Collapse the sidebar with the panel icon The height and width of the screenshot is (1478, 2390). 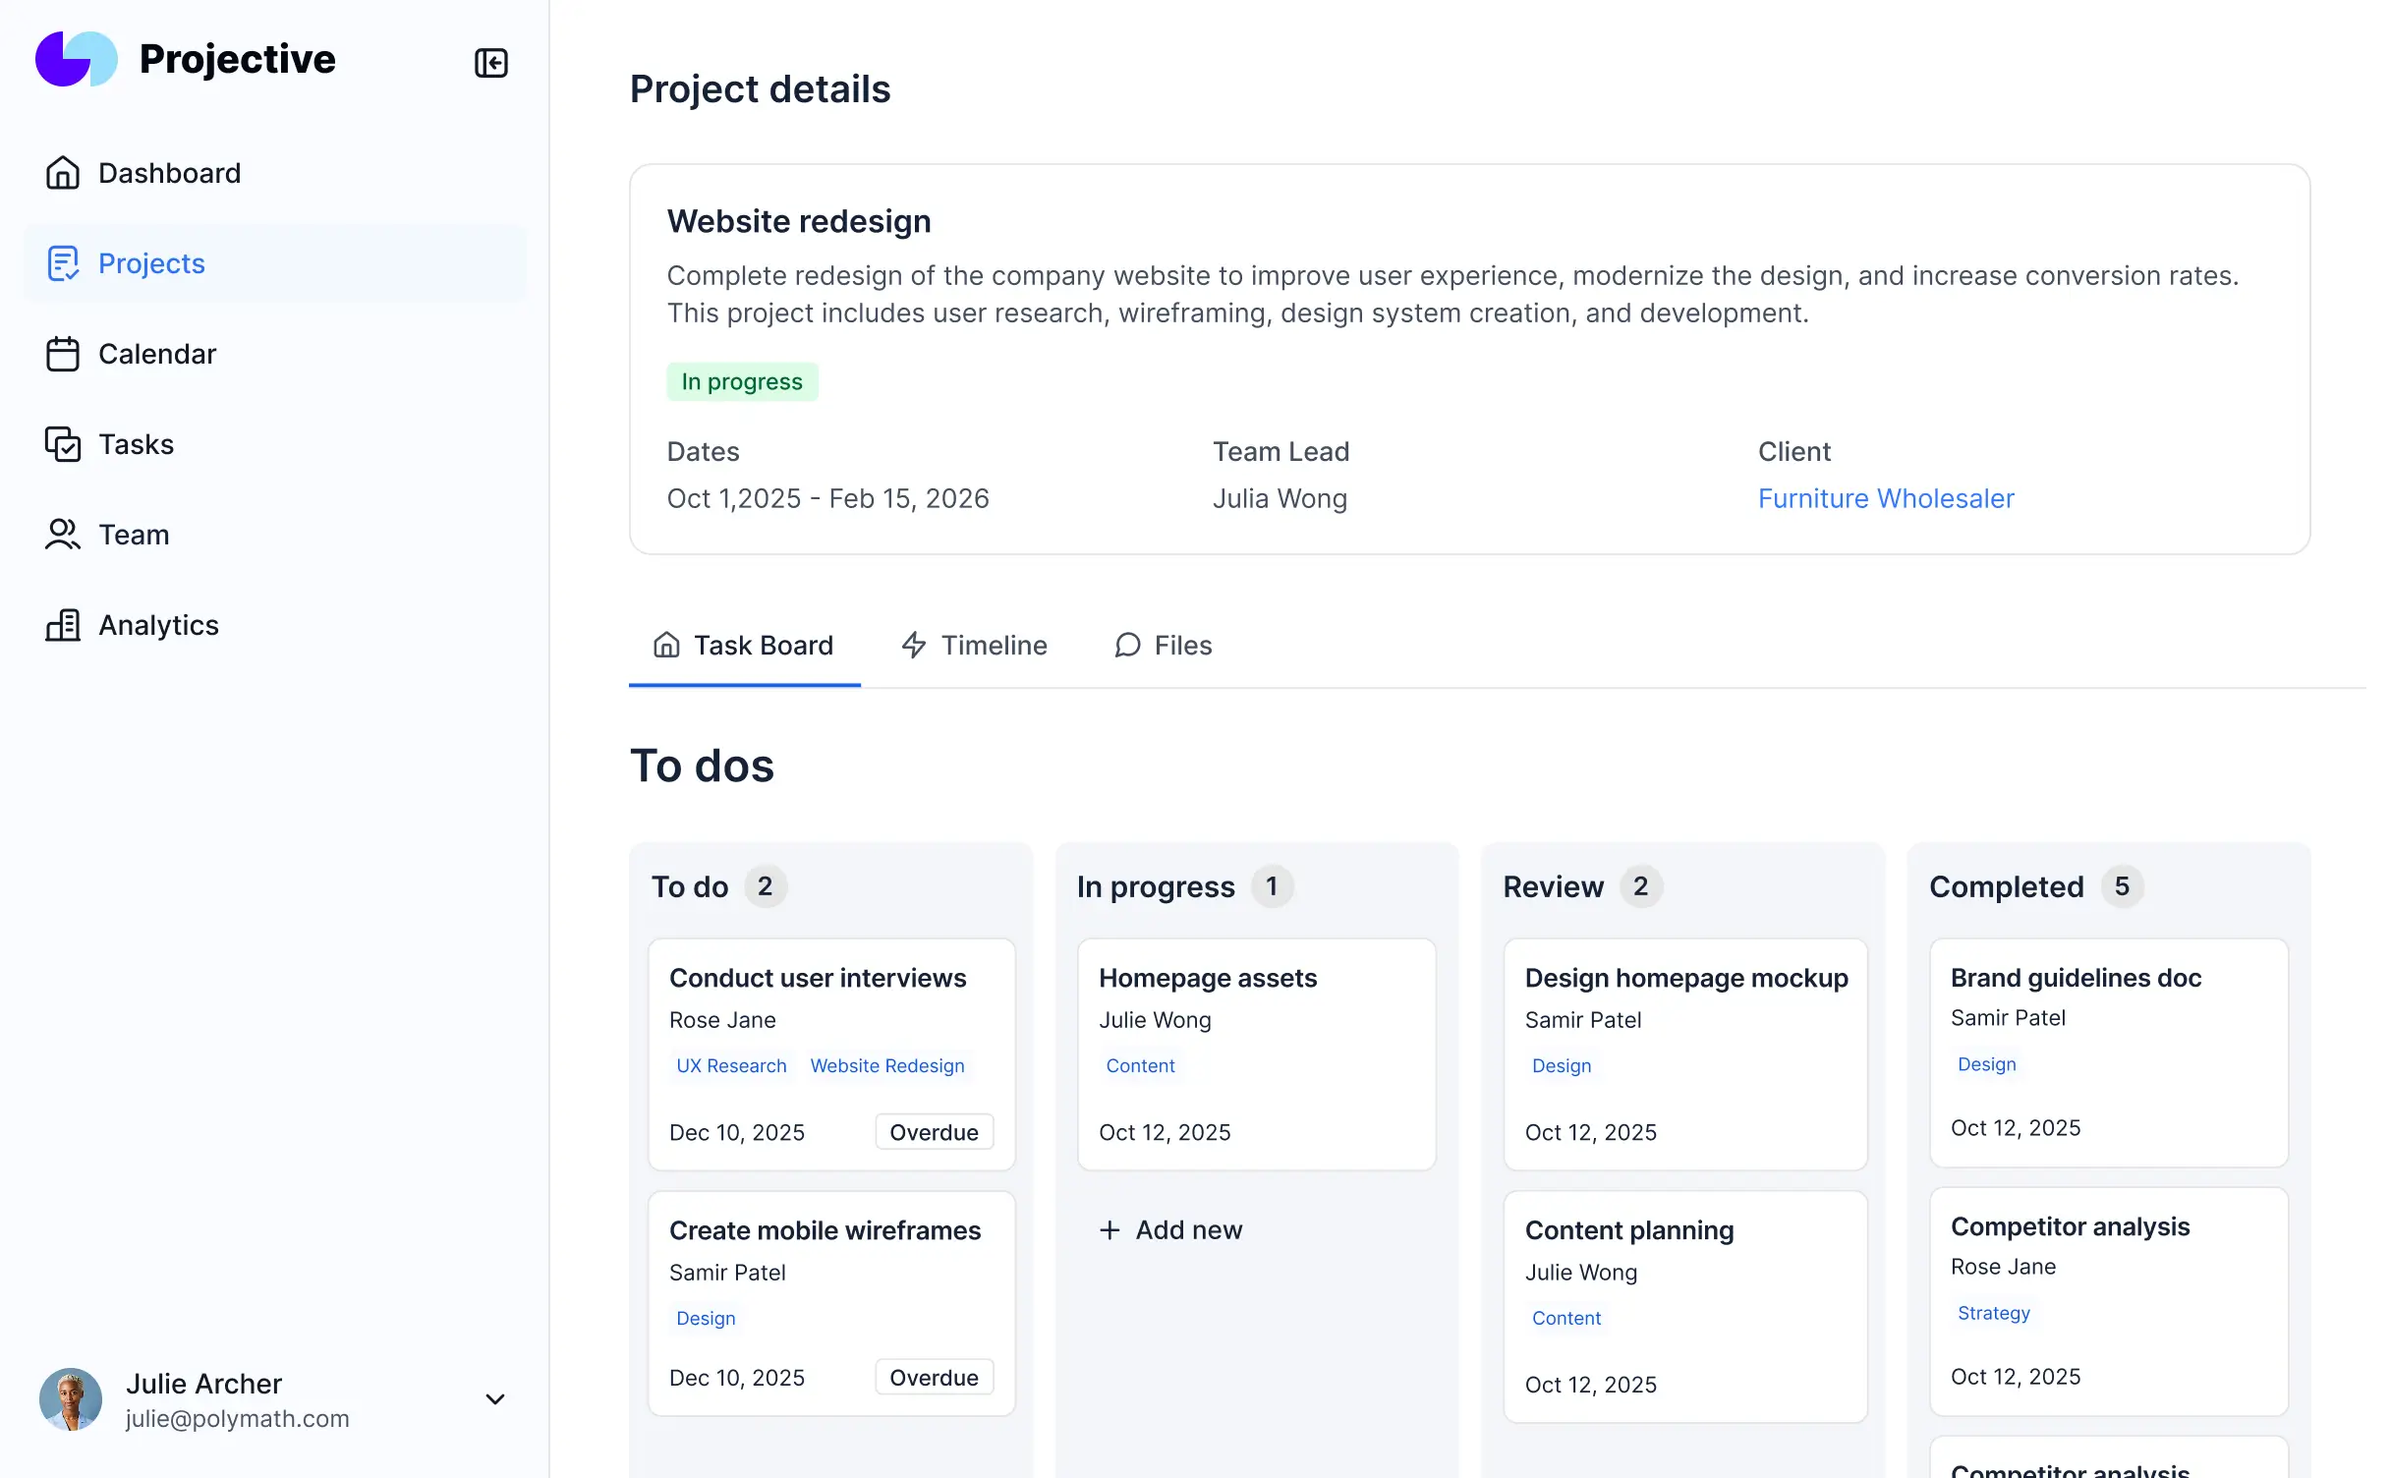click(x=491, y=63)
